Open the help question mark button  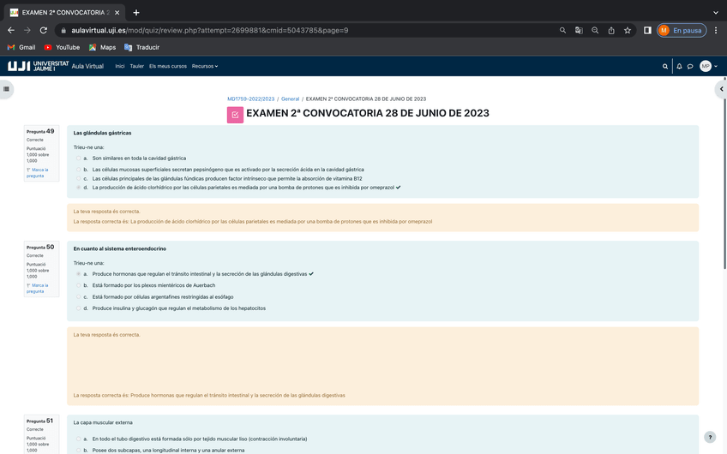click(710, 437)
